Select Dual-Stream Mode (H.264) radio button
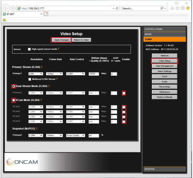The image size is (193, 178). [x=14, y=86]
